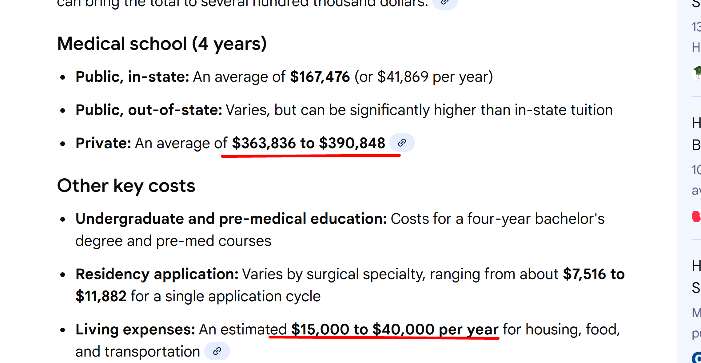
Task: Open sidebar source title above the blue favicon
Action: point(696,277)
